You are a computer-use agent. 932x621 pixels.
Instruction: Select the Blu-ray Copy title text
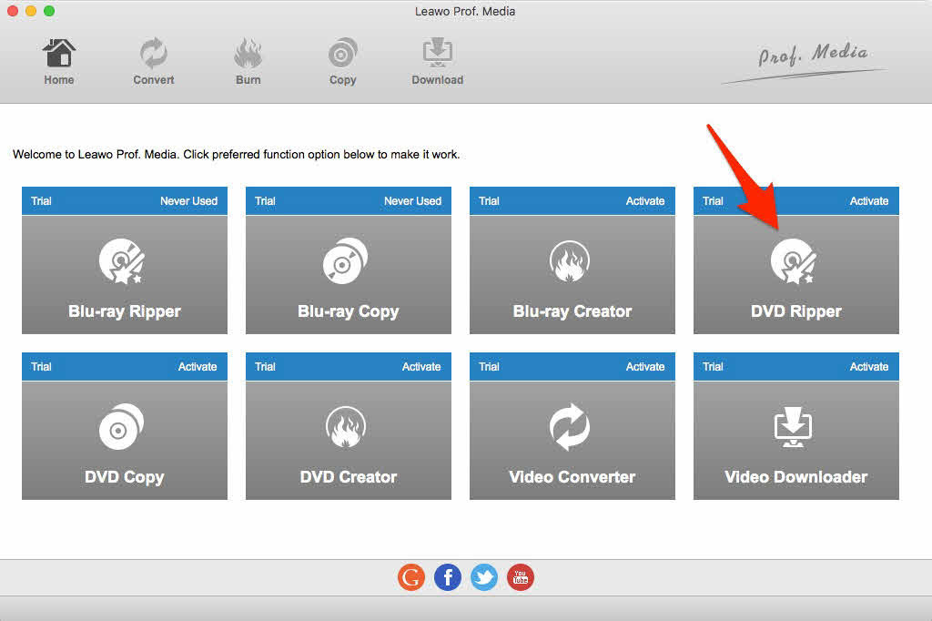pyautogui.click(x=349, y=311)
